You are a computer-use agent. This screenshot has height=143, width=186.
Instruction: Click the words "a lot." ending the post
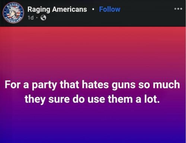(147, 99)
